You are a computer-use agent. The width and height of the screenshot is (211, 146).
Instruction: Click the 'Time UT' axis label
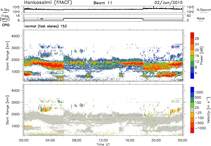coord(103,144)
